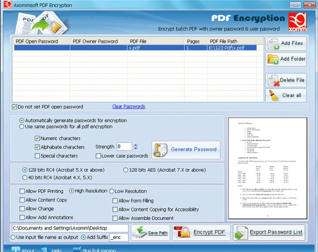The image size is (318, 252).
Task: Enable Allow Add Annotations
Action: (22, 218)
